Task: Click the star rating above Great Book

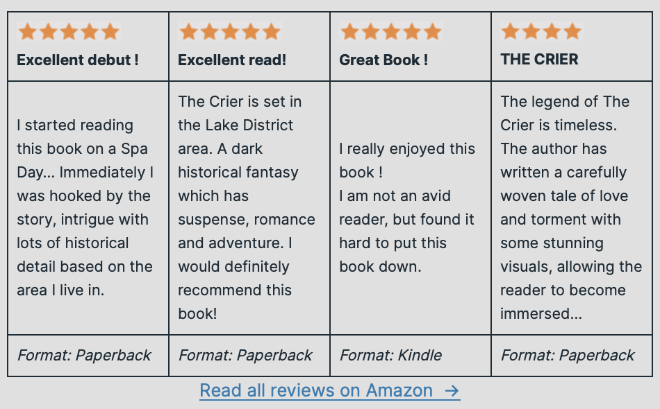Action: point(391,32)
